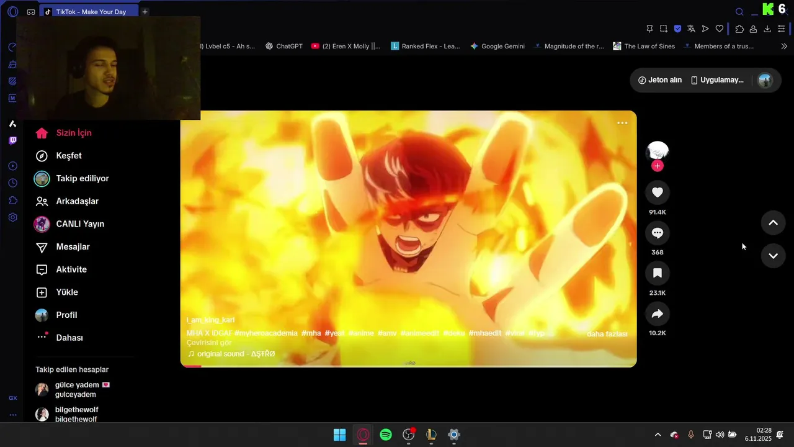Click the Uygulamay... app button
This screenshot has width=794, height=447.
tap(717, 80)
